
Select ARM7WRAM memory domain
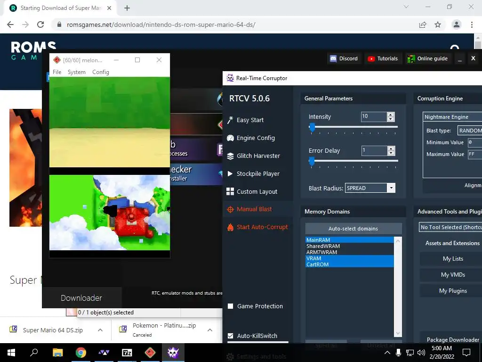350,252
